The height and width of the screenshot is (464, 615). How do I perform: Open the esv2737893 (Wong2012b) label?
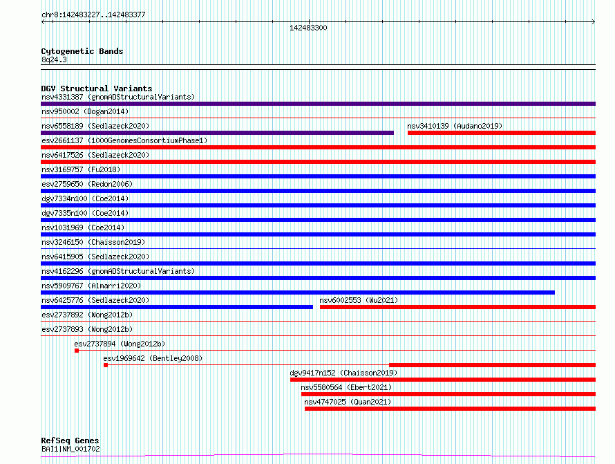pos(87,329)
